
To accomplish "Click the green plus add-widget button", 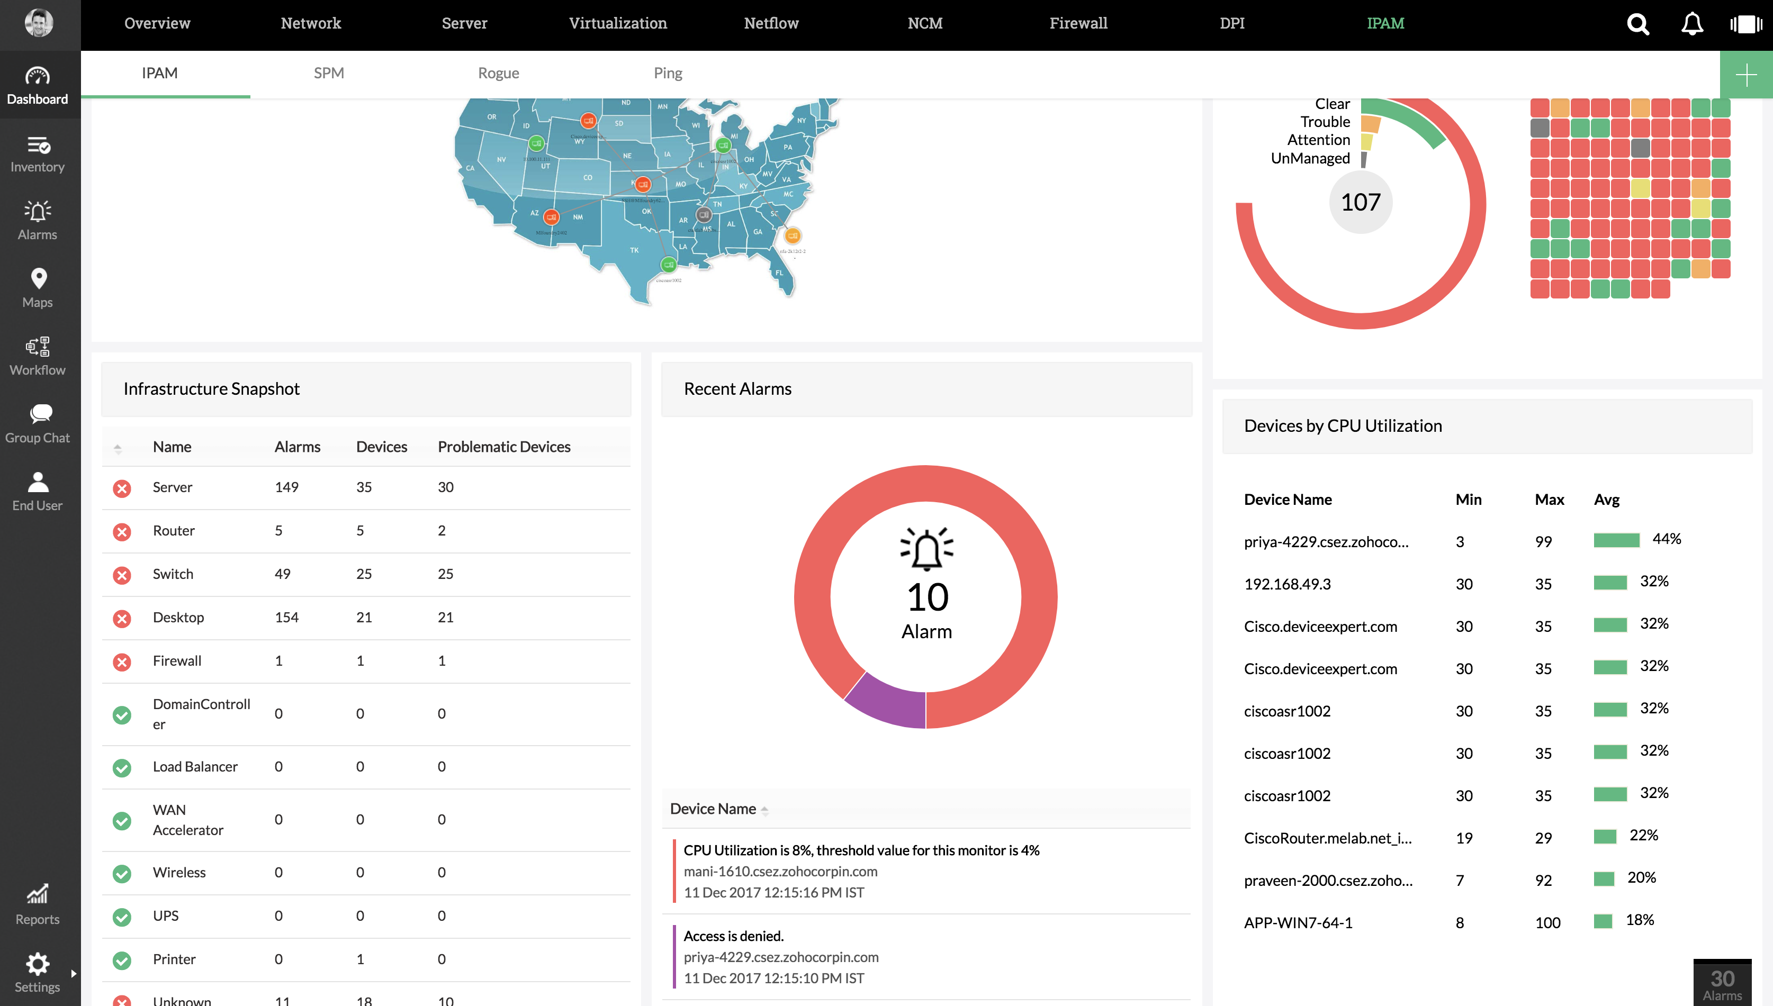I will (1745, 75).
